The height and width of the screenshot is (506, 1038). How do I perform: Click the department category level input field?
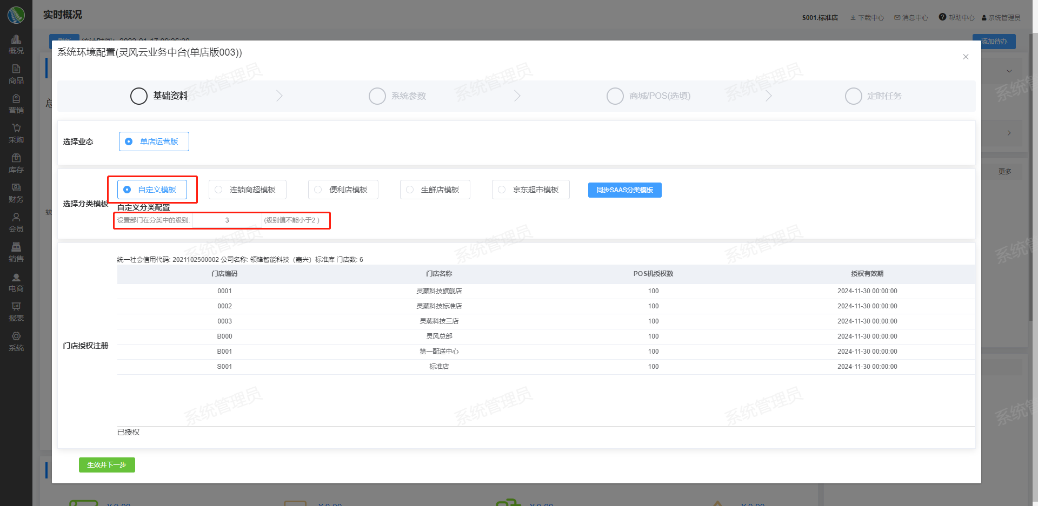point(227,220)
